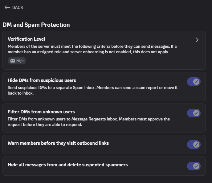Open Verification Level via right chevron
The width and height of the screenshot is (212, 183).
(x=197, y=40)
